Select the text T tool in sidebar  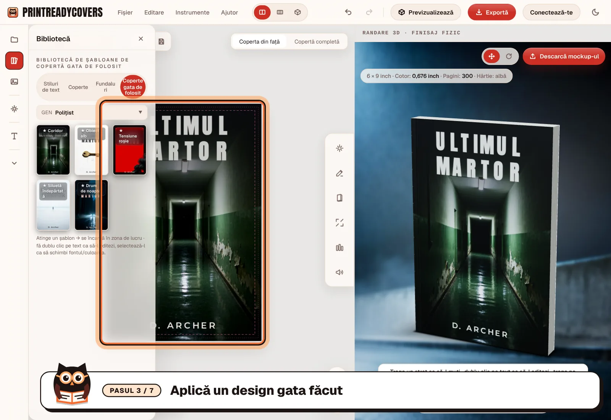tap(14, 136)
